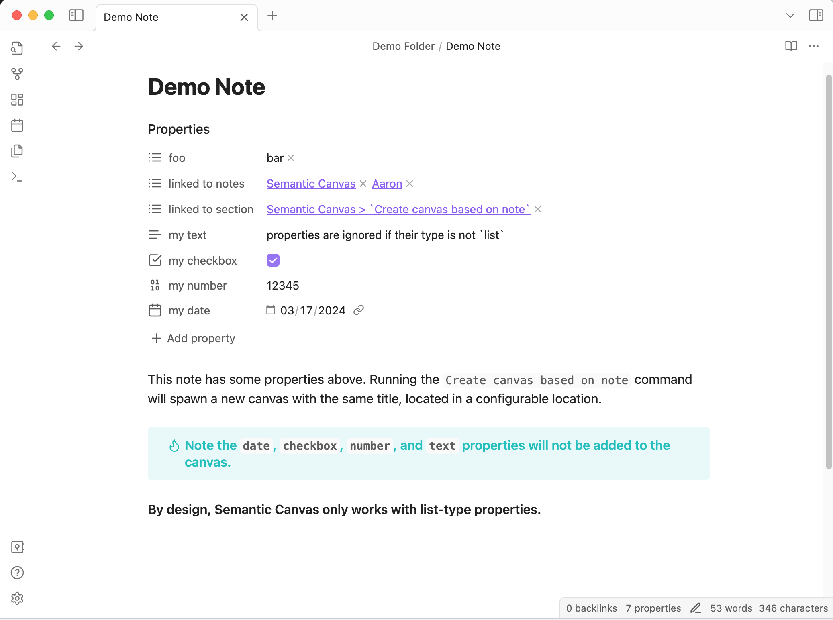833x620 pixels.
Task: Follow the Aaron note link
Action: [387, 184]
